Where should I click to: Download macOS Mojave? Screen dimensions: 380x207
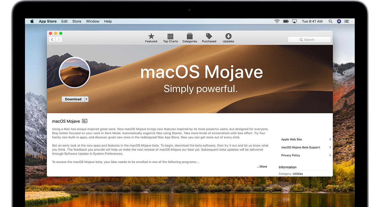coord(73,99)
